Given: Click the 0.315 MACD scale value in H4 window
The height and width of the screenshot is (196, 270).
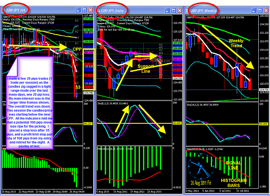Looking at the screenshot, I should (x=86, y=148).
